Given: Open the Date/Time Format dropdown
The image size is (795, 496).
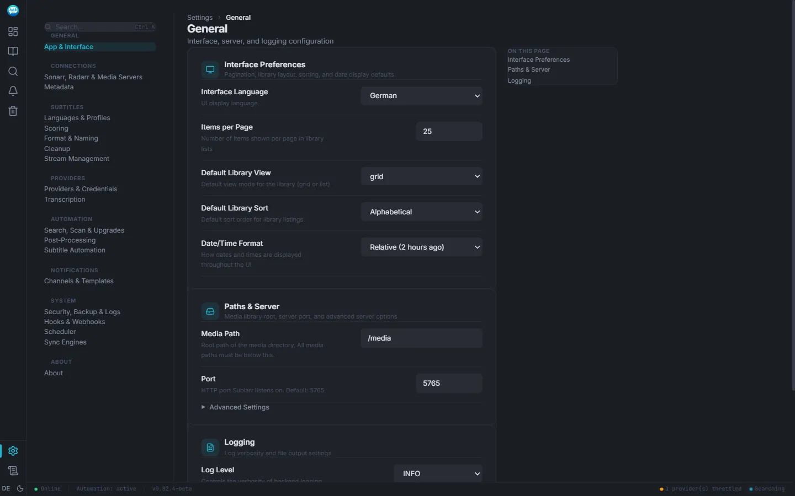Looking at the screenshot, I should [422, 247].
